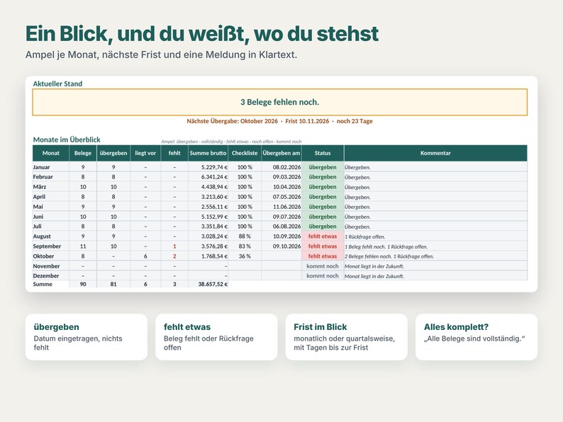Click the 'Alles komplett?' feature card

[476, 337]
